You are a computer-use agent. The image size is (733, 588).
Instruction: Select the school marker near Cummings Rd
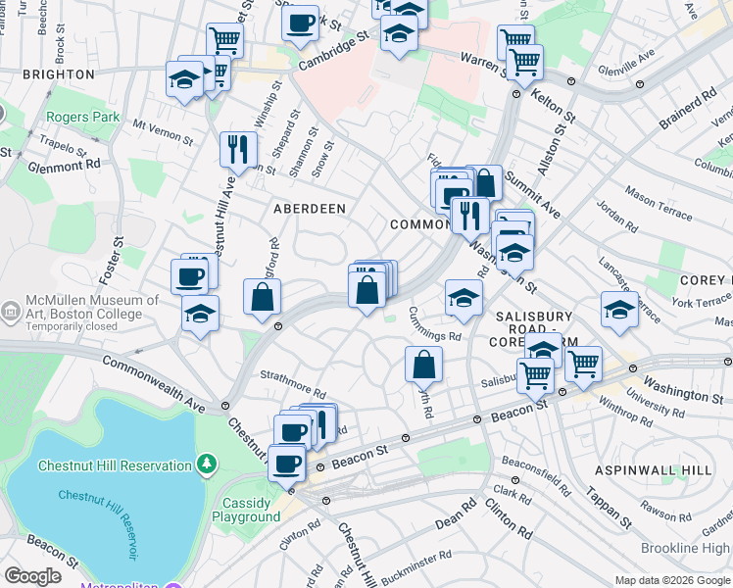pyautogui.click(x=464, y=299)
